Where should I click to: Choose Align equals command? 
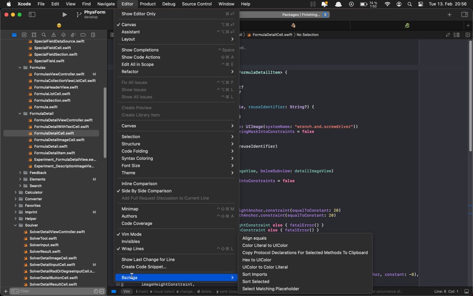305,238
